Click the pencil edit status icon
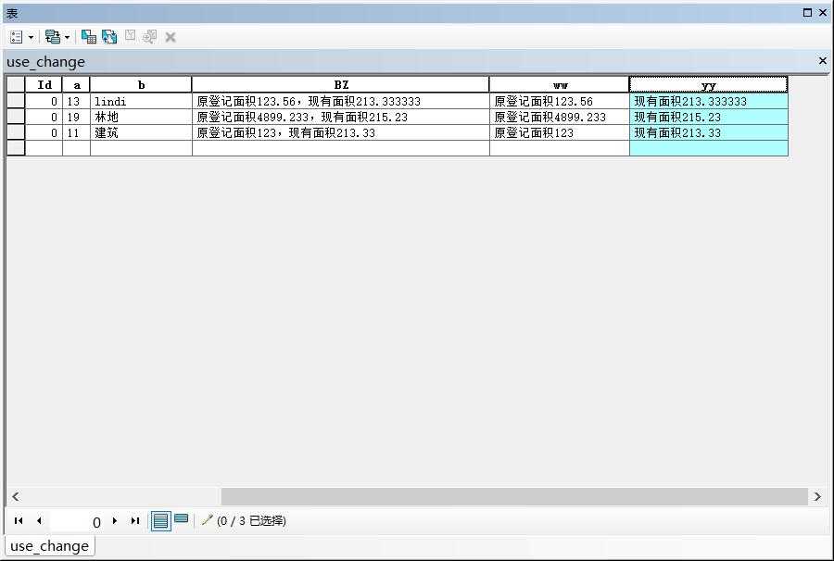The height and width of the screenshot is (561, 834). [x=207, y=520]
